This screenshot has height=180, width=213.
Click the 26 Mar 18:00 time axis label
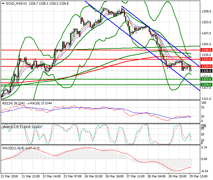coord(115,176)
